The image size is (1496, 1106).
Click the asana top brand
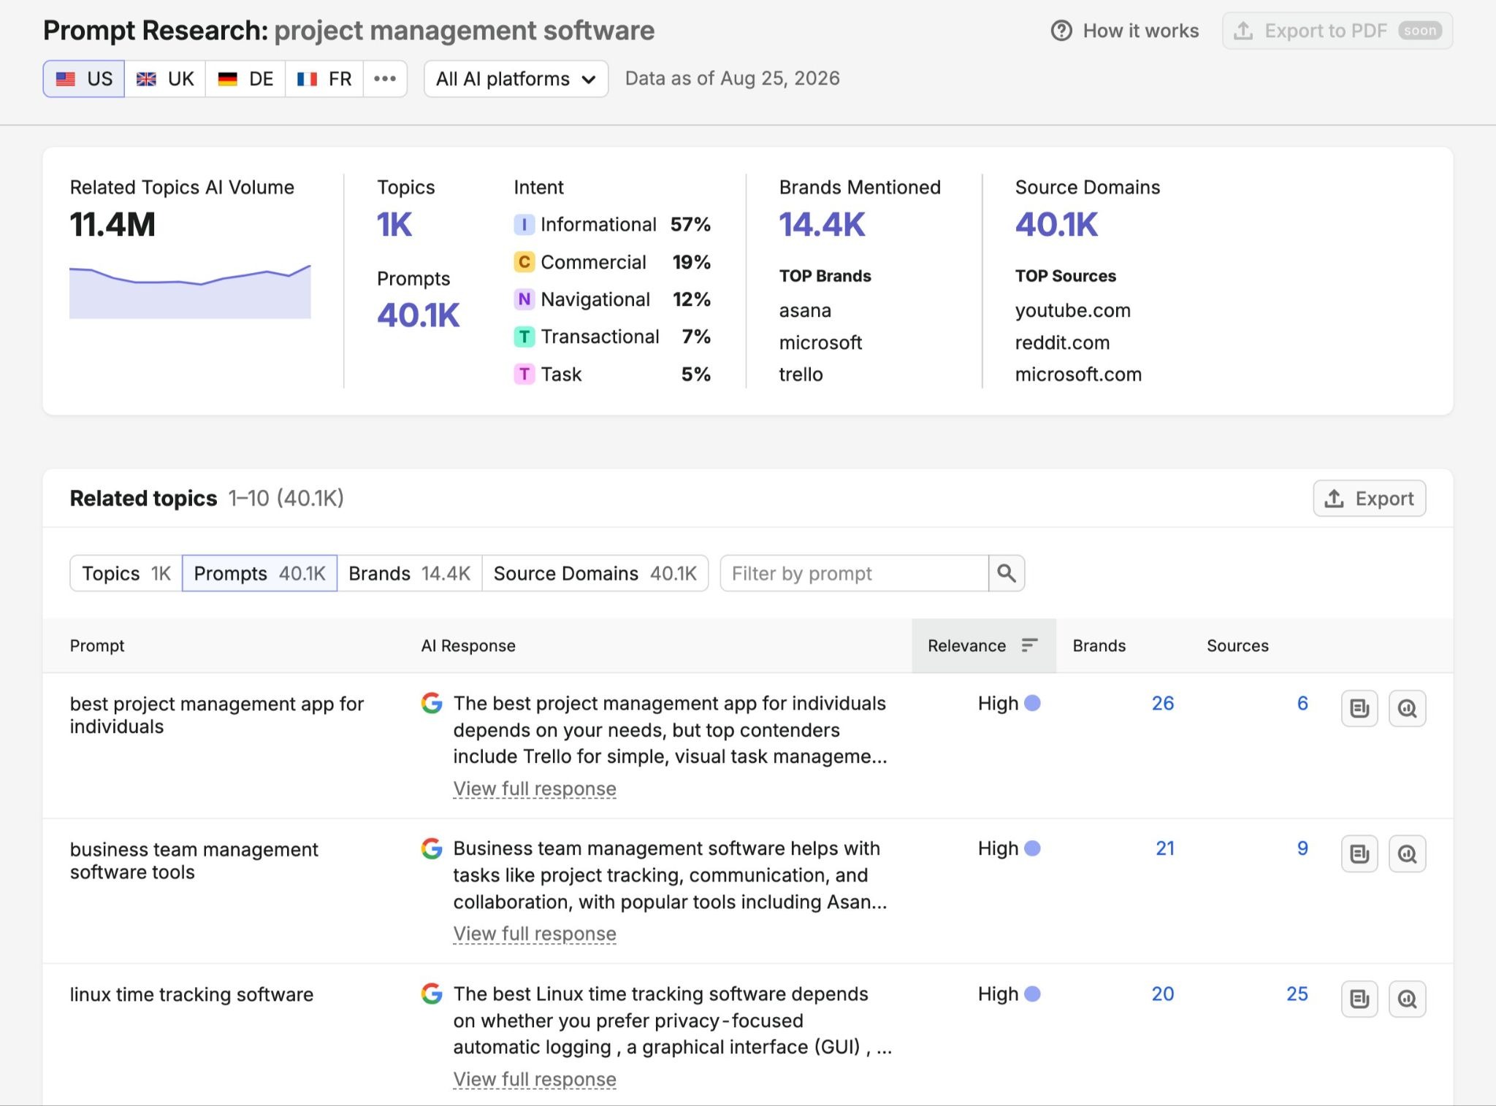coord(805,311)
